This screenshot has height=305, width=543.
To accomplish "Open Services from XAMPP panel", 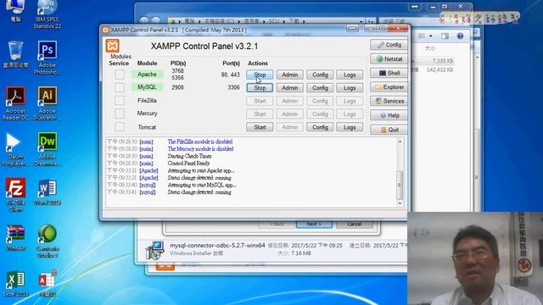I will 389,101.
